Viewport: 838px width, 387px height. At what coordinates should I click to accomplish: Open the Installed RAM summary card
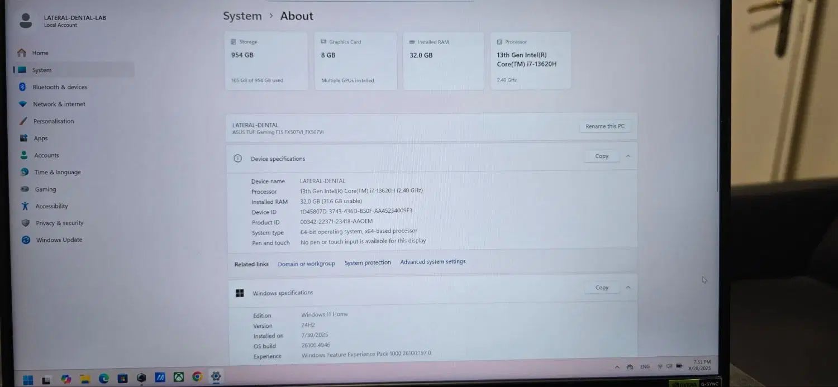click(x=444, y=61)
